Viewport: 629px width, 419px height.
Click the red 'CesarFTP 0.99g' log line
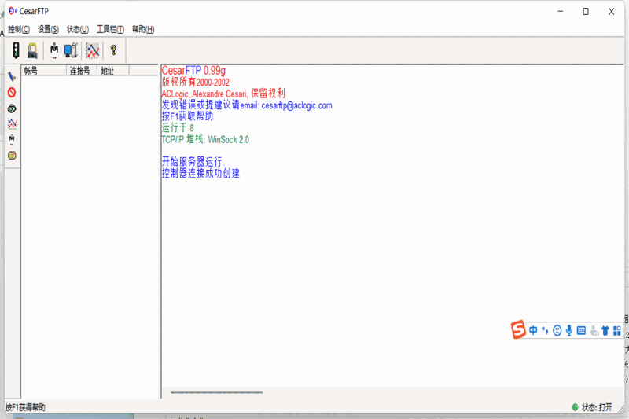(x=193, y=71)
